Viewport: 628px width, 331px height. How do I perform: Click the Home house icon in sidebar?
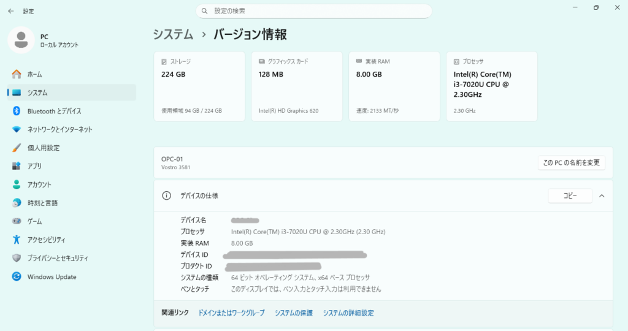17,74
